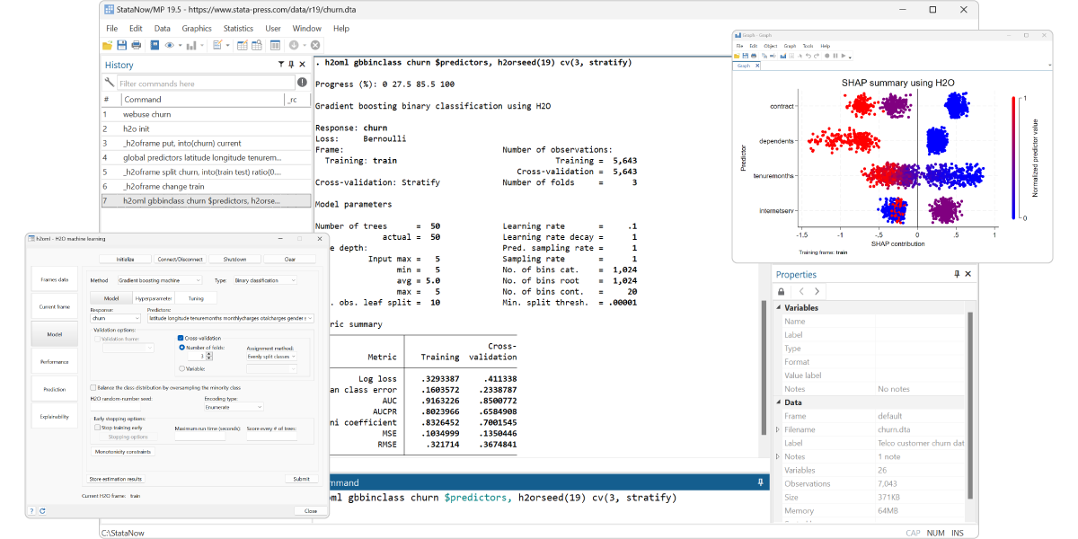Click the Print icon in main toolbar

click(x=136, y=45)
